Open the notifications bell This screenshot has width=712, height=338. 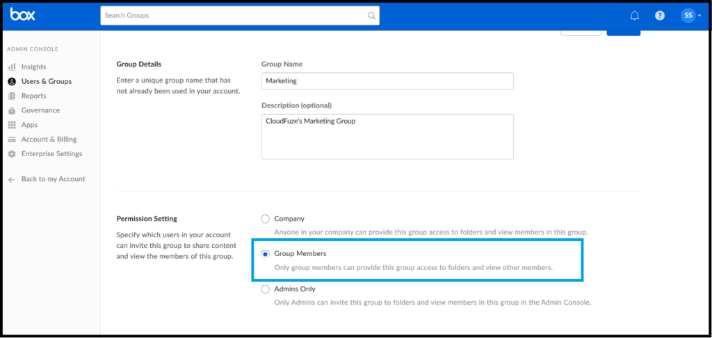(635, 15)
